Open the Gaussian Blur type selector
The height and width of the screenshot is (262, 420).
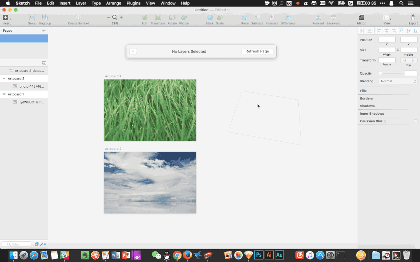point(385,121)
